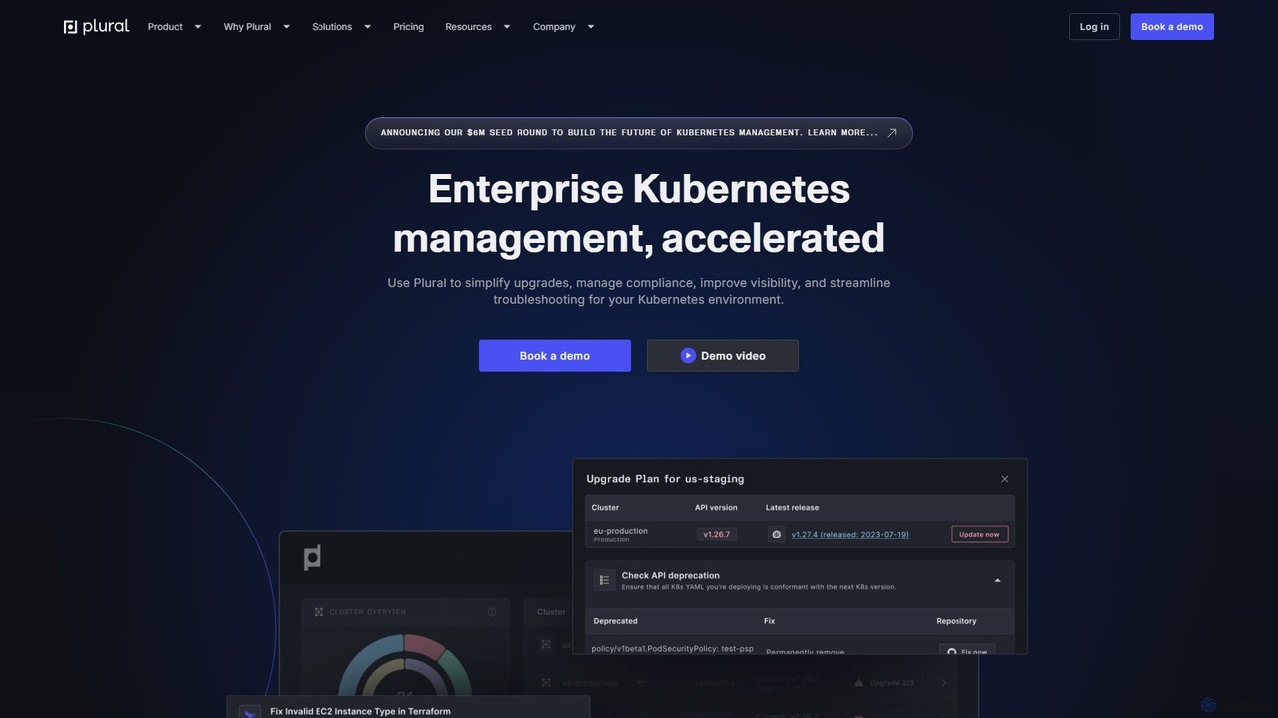Click the API version column header
The width and height of the screenshot is (1278, 718).
(x=716, y=508)
